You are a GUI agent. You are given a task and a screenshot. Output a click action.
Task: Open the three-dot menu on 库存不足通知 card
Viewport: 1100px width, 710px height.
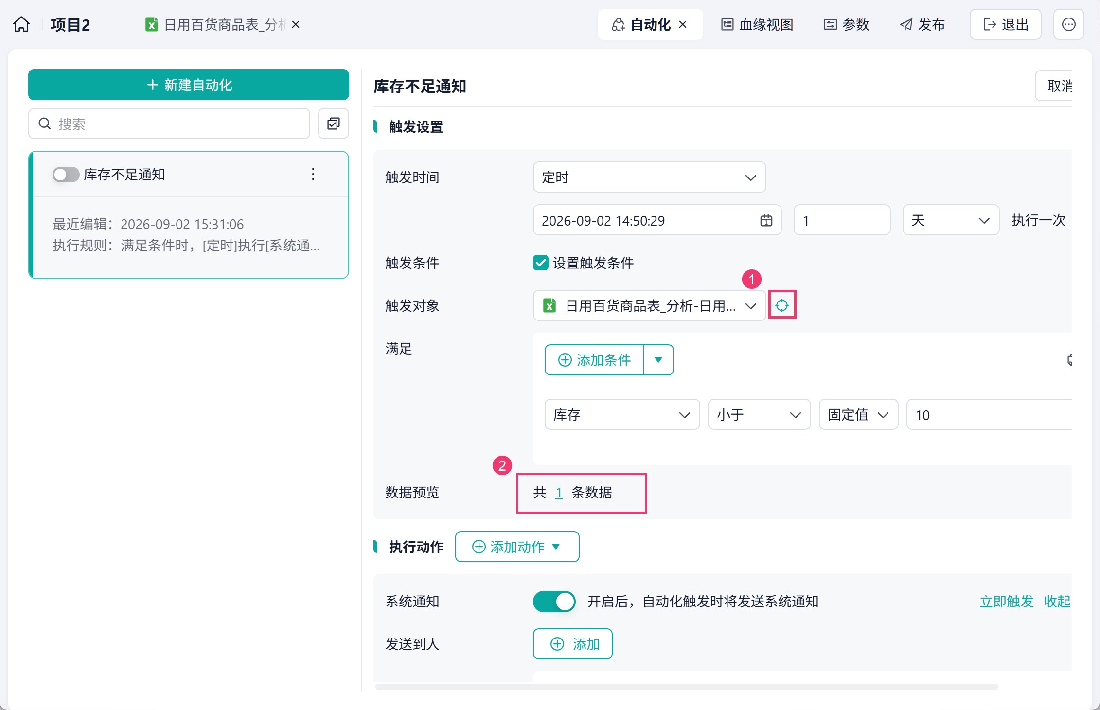click(313, 174)
